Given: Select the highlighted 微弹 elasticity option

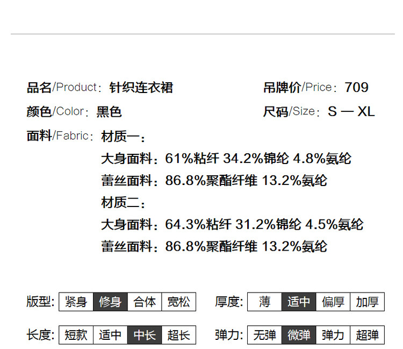Looking at the screenshot, I should [299, 335].
